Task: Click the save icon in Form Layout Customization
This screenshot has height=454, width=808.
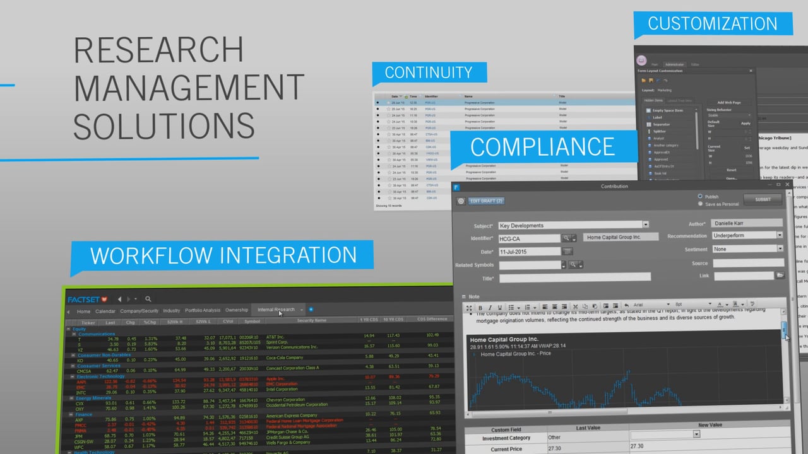Action: (651, 81)
